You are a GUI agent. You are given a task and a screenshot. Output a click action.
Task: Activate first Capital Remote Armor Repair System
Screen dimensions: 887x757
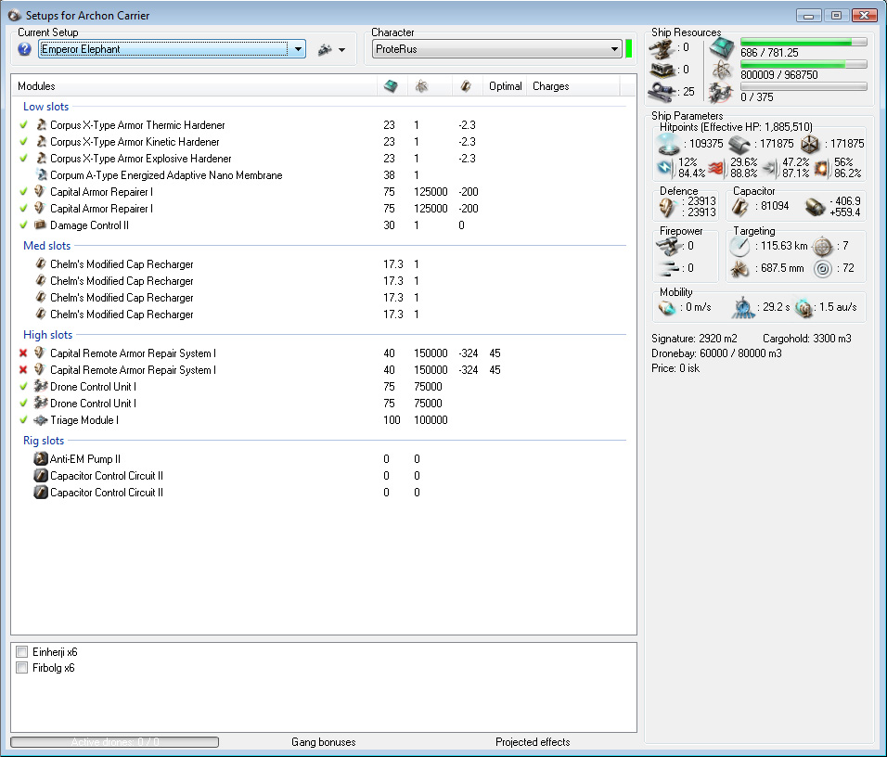(24, 353)
